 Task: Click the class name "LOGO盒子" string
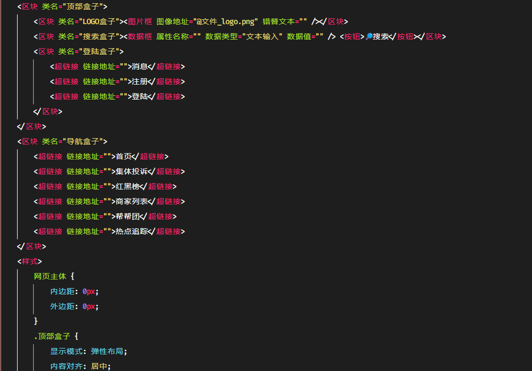tap(101, 22)
